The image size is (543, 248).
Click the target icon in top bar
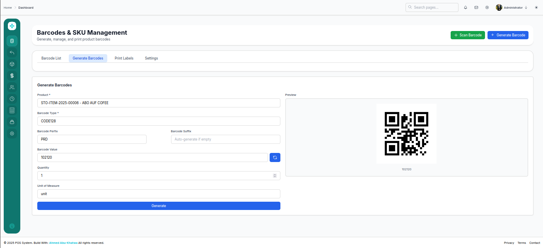pos(487,7)
